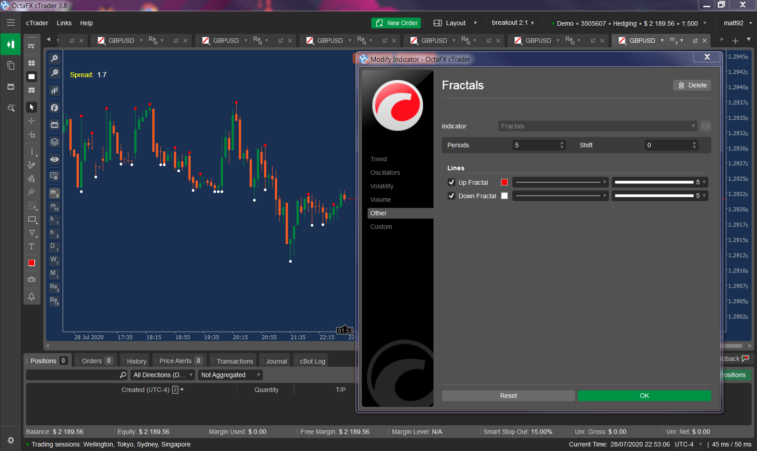Open the Up Fractal red color swatch
The image size is (757, 451).
[x=504, y=182]
